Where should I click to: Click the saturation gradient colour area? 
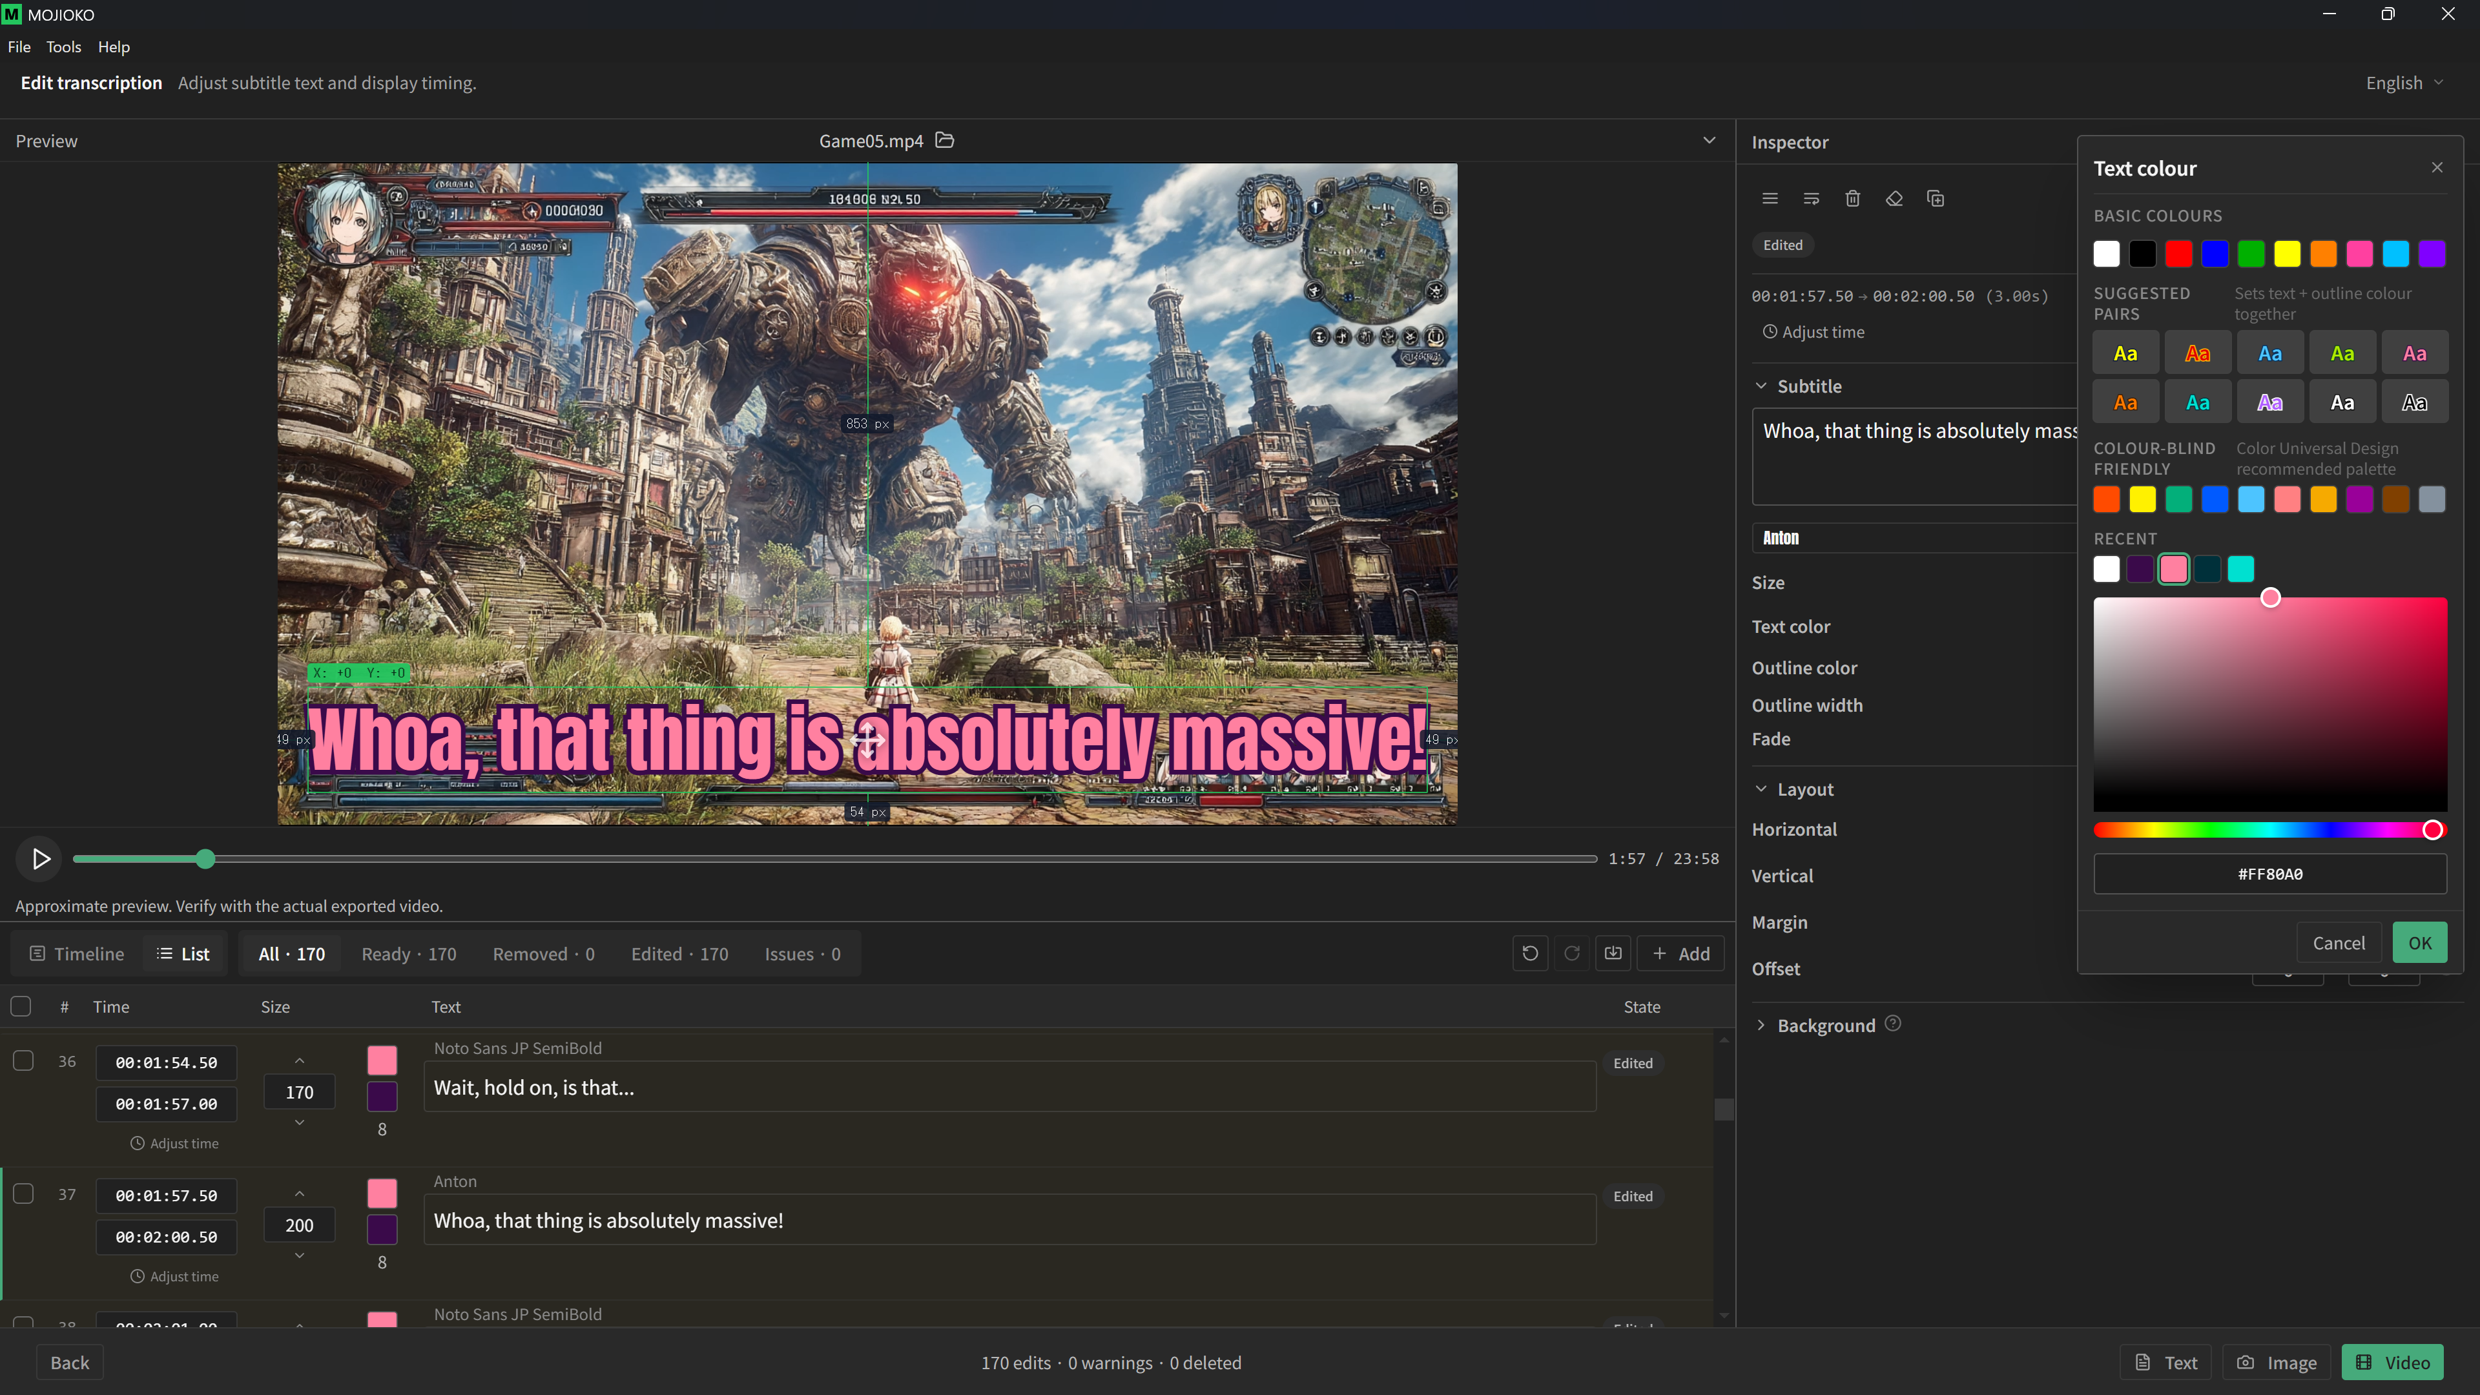tap(2269, 704)
